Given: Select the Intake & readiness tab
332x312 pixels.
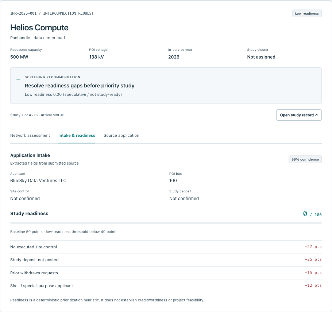Looking at the screenshot, I should pos(77,135).
